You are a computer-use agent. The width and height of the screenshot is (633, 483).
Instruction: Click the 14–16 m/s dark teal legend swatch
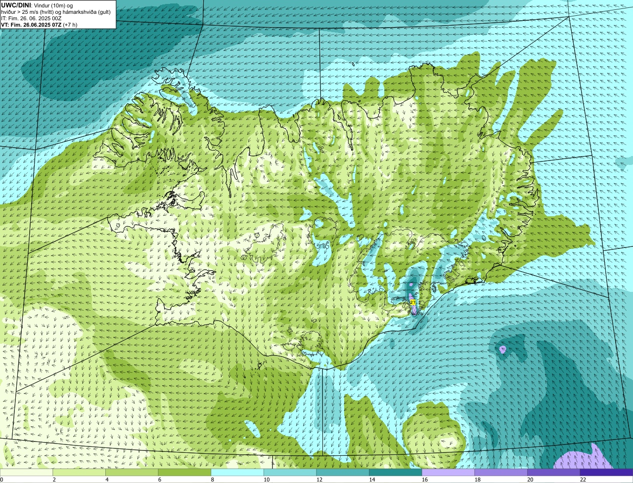pyautogui.click(x=396, y=473)
